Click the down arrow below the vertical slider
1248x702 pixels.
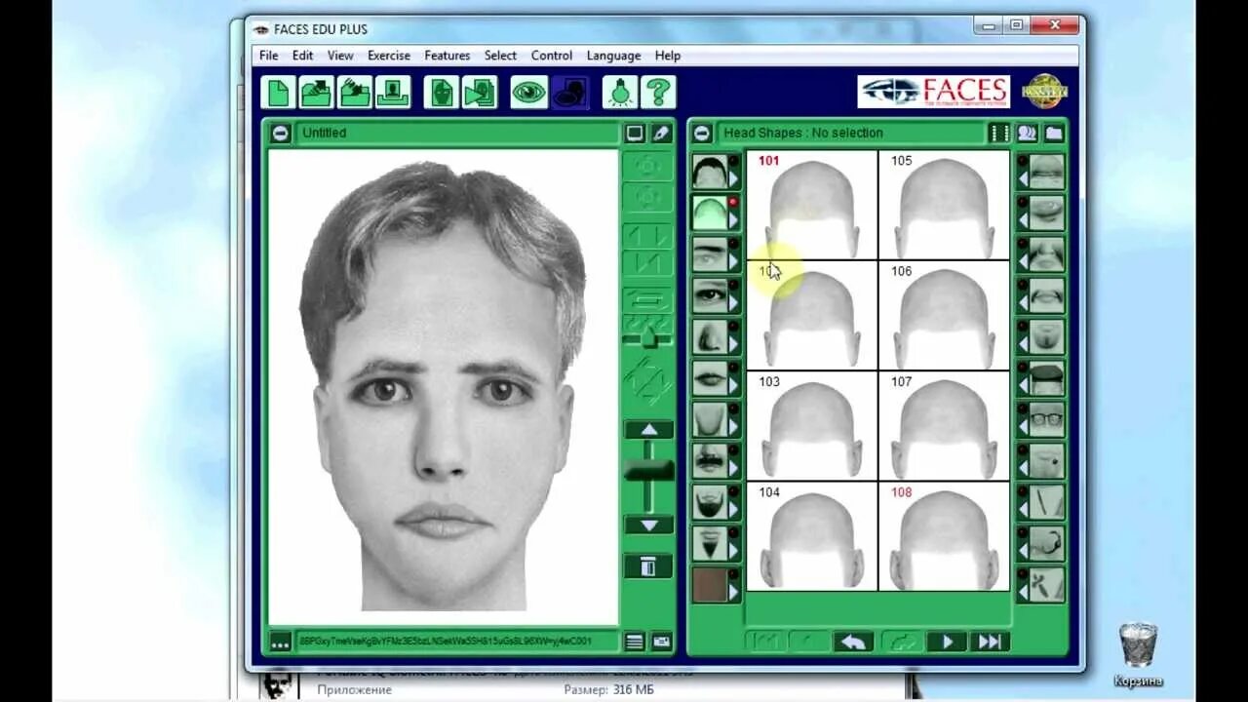pyautogui.click(x=648, y=525)
